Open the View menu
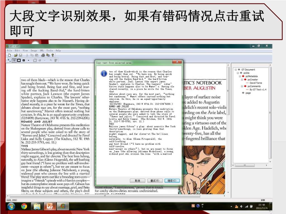The image size is (286, 214). click(25, 50)
